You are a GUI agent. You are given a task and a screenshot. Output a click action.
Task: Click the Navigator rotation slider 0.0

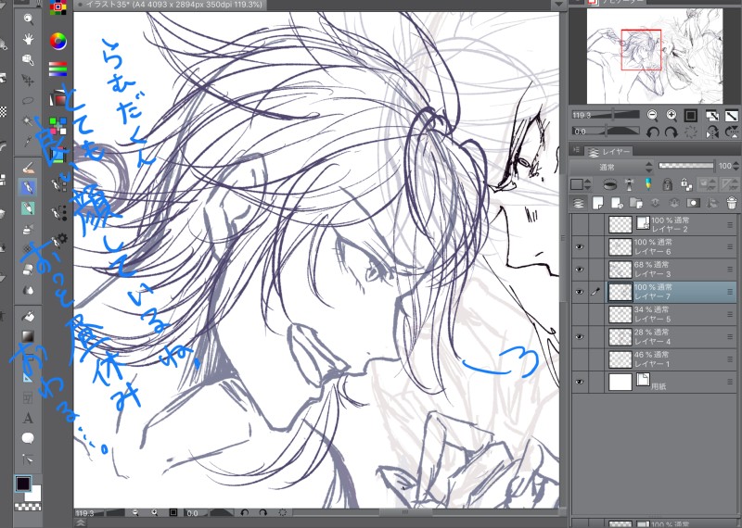(606, 132)
